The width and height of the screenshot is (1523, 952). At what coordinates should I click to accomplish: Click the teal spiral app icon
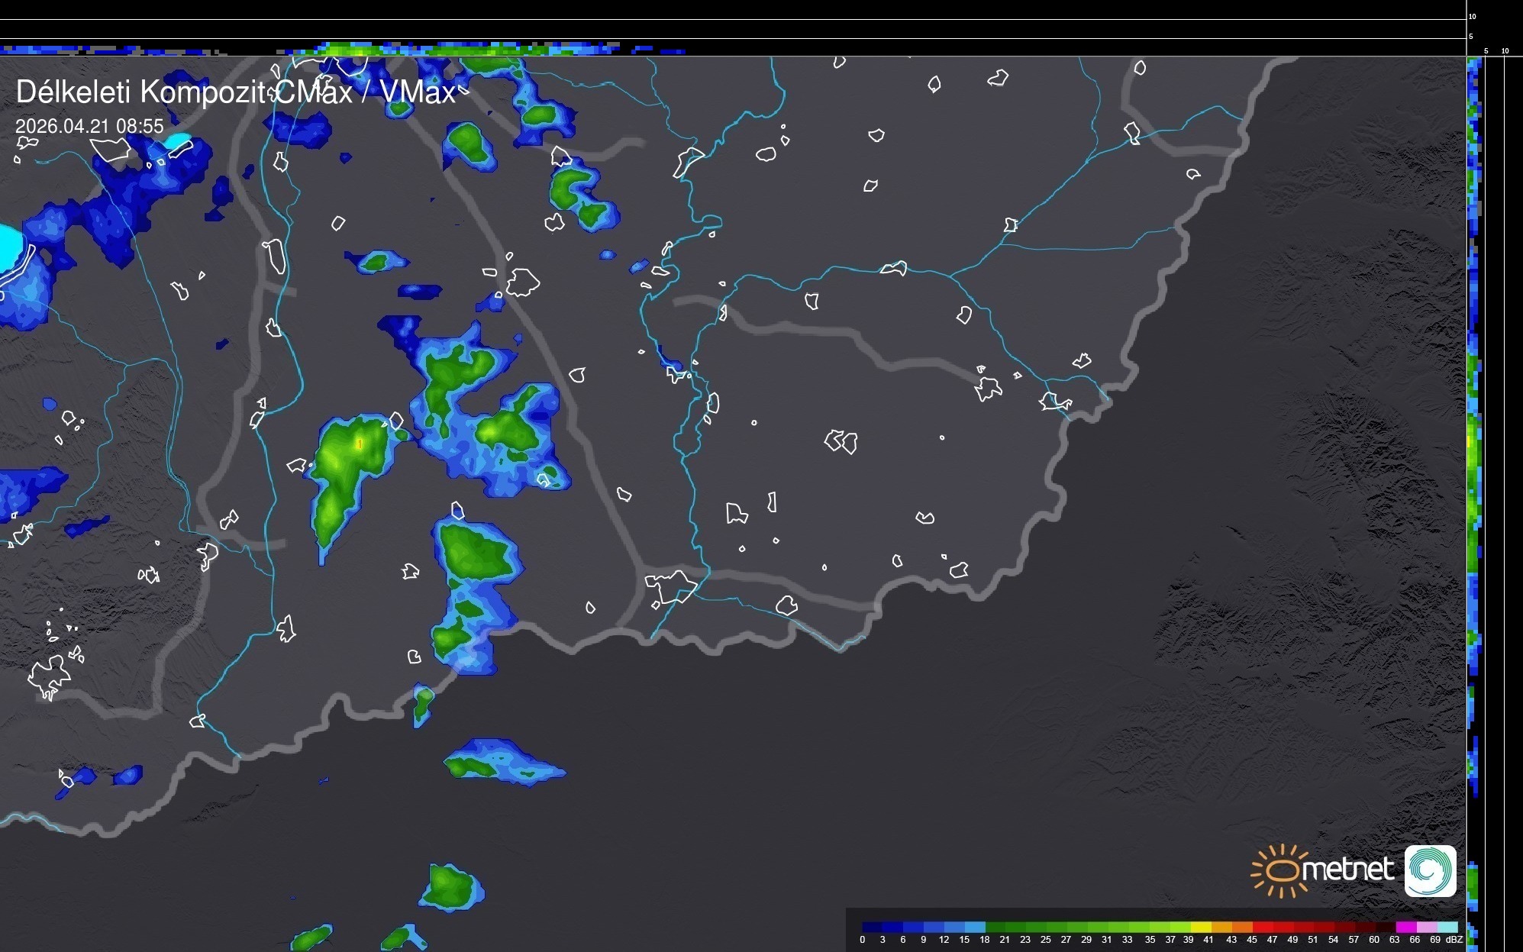point(1430,870)
